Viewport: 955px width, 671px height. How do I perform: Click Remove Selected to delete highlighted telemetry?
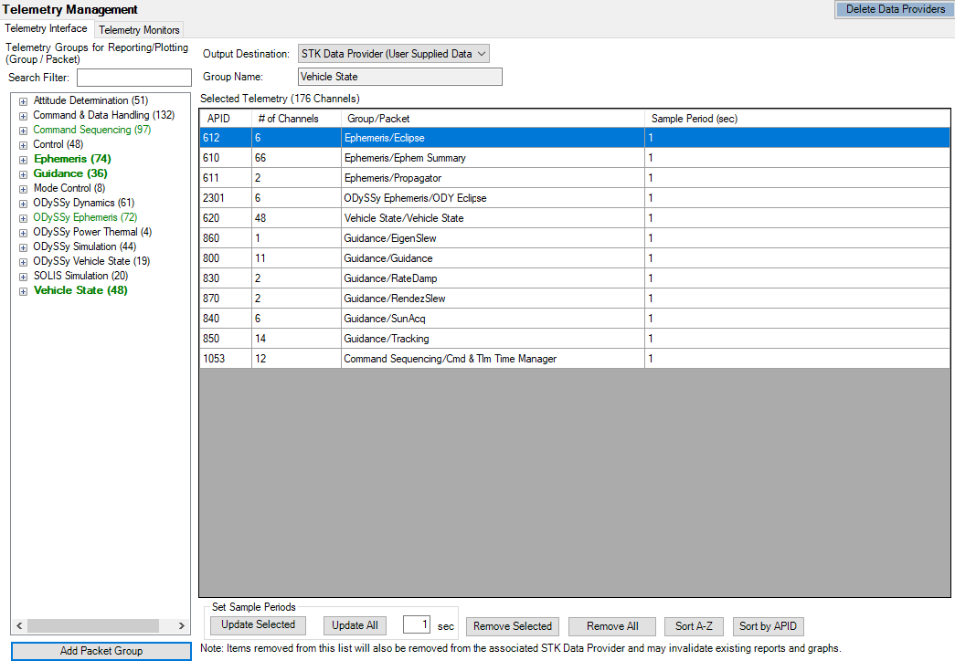coord(512,626)
